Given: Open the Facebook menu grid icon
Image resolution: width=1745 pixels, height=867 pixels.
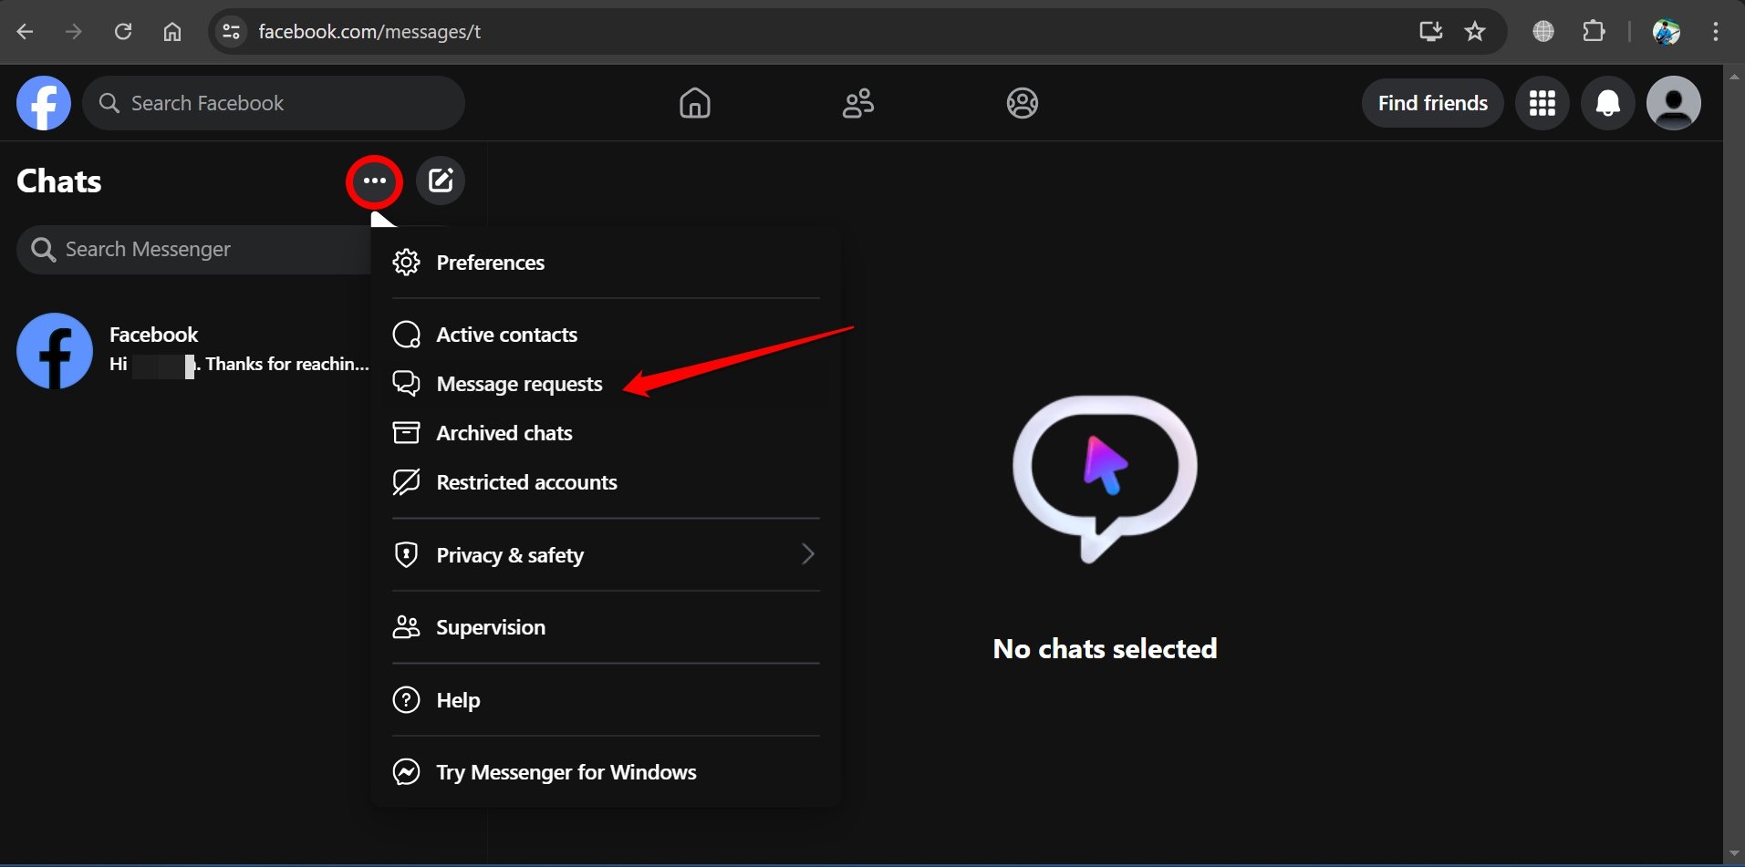Looking at the screenshot, I should [x=1542, y=103].
